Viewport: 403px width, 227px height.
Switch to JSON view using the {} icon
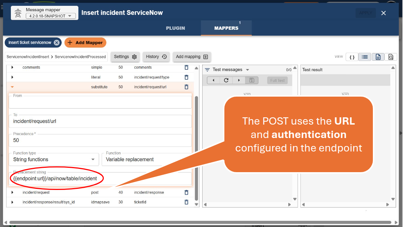coord(351,57)
